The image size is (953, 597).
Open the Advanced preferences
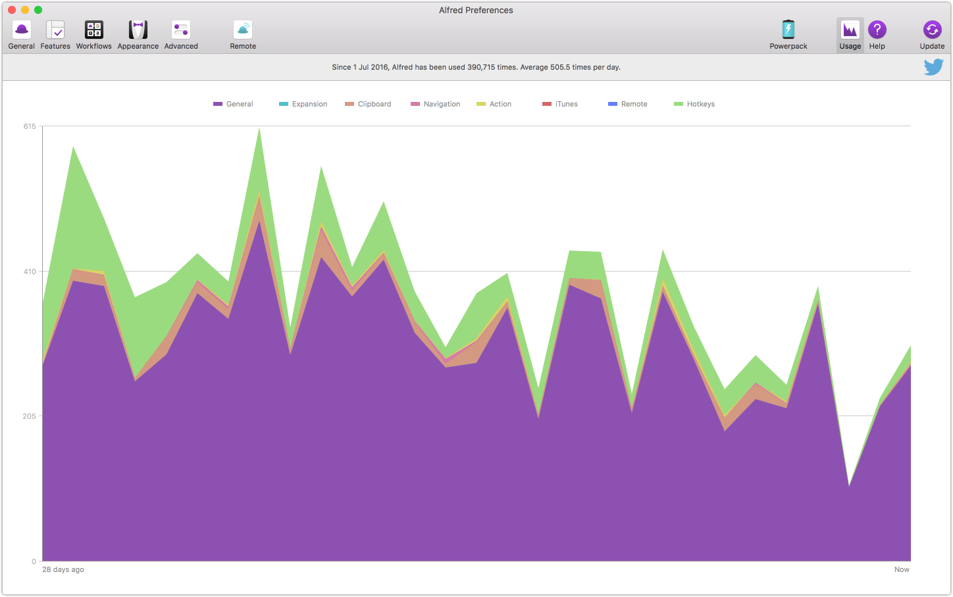(181, 35)
